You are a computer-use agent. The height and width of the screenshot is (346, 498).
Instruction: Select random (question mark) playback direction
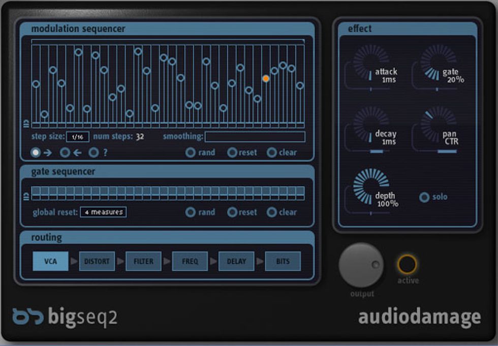click(94, 153)
